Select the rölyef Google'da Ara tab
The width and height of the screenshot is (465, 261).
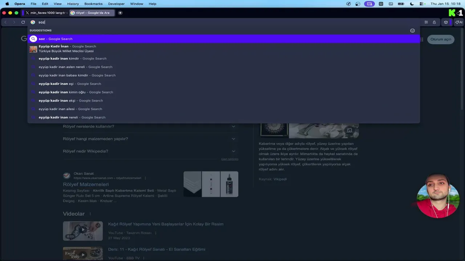tap(92, 13)
